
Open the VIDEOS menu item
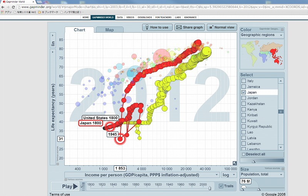tap(130, 17)
